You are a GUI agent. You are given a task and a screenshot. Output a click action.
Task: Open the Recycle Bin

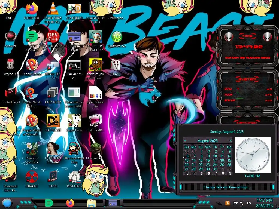10,67
